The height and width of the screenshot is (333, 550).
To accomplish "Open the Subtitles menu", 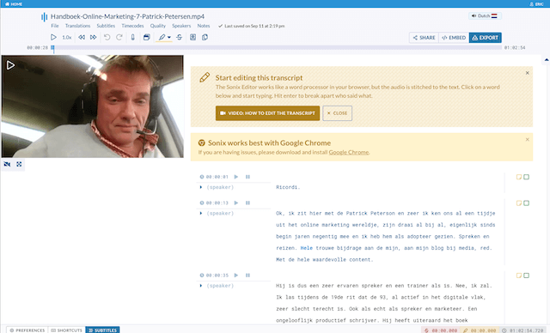I will coord(106,26).
